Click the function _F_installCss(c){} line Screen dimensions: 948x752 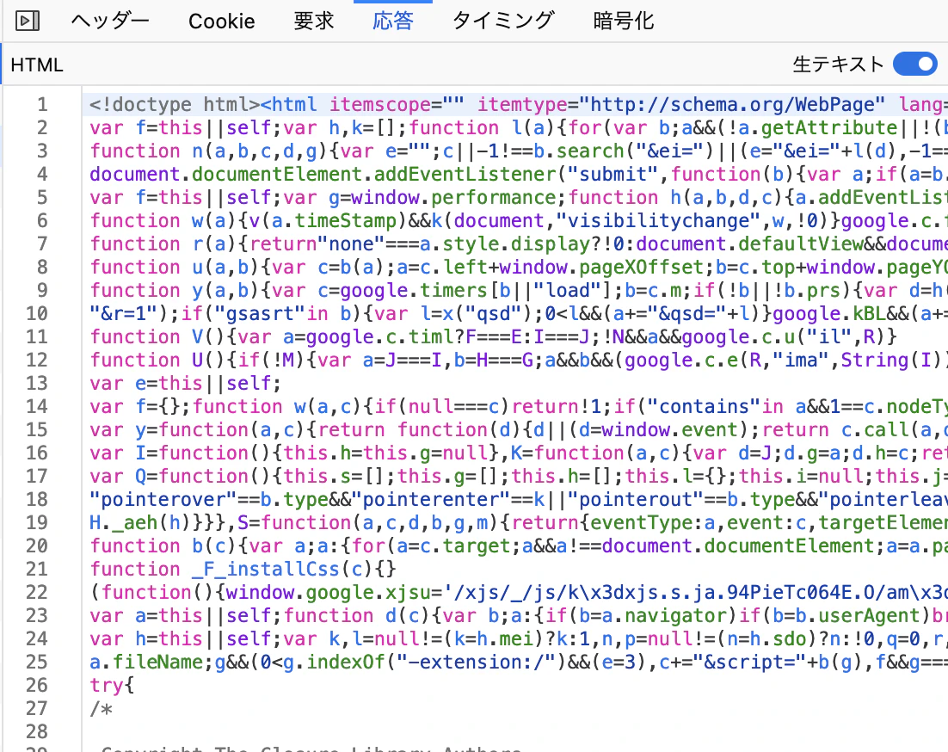[x=243, y=569]
